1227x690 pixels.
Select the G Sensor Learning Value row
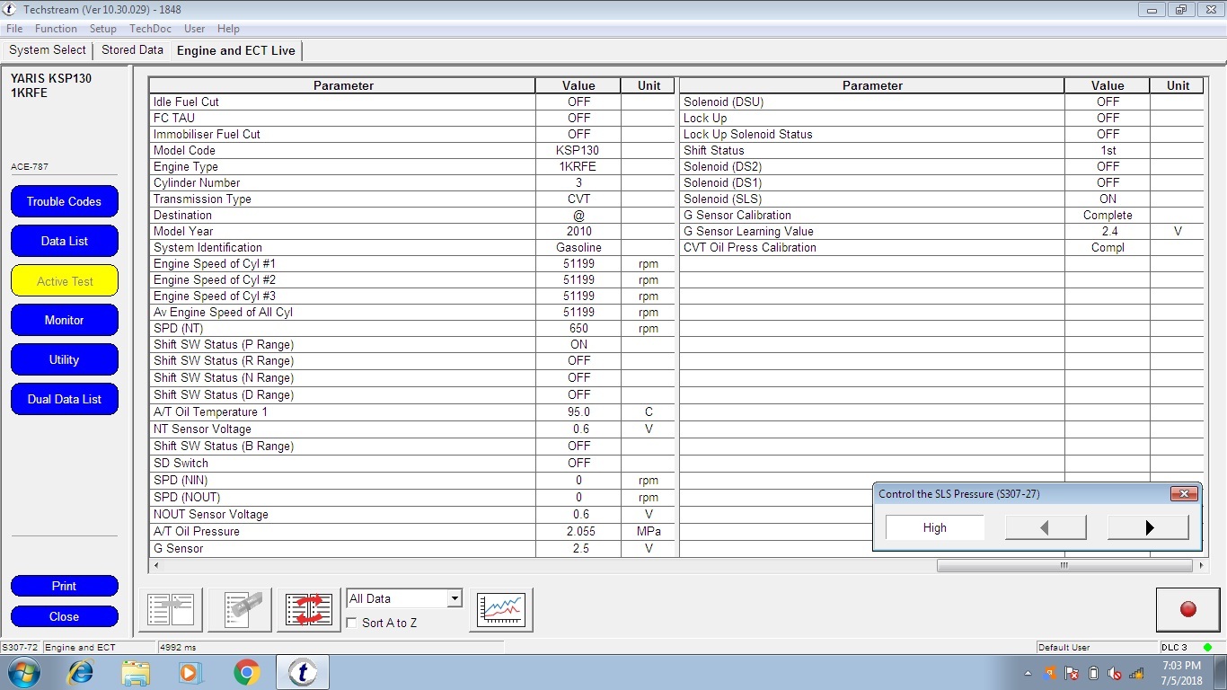941,231
